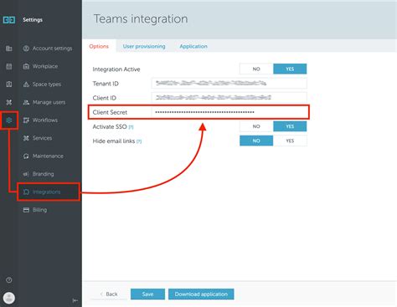Click the Maintenance headset icon

(x=26, y=156)
